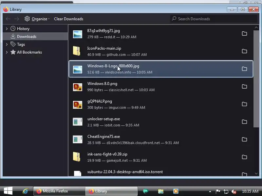Click the xubuntu torrent blank file icon

point(78,173)
